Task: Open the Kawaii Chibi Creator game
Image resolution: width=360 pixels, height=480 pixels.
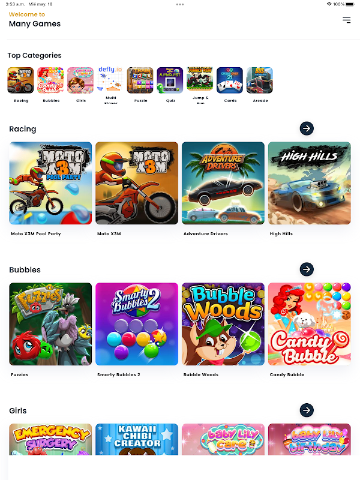Action: pyautogui.click(x=137, y=439)
